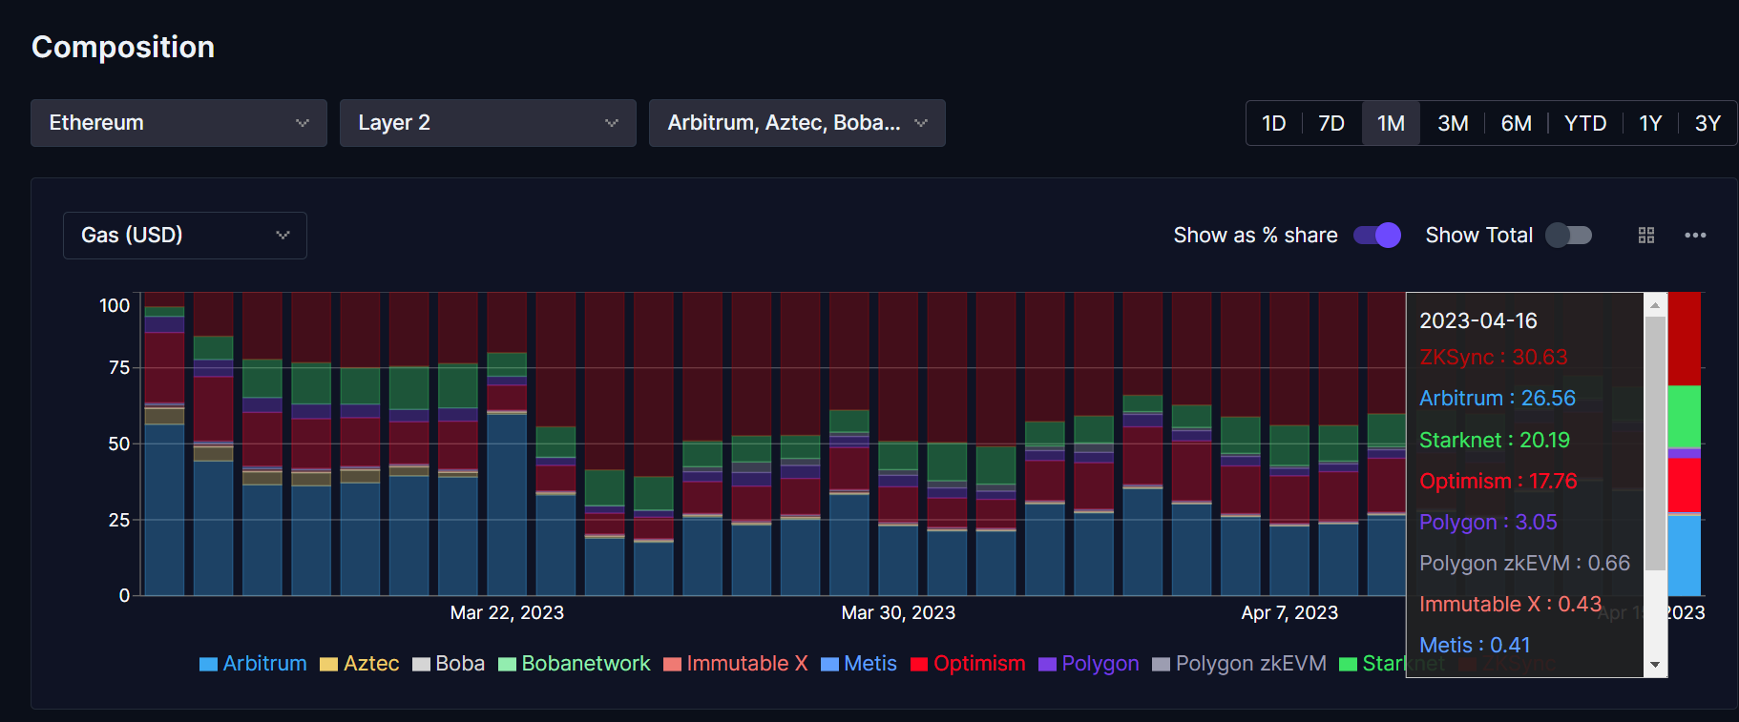The image size is (1739, 722).
Task: Toggle Polygon zkEVM series in legend
Action: 1239,664
